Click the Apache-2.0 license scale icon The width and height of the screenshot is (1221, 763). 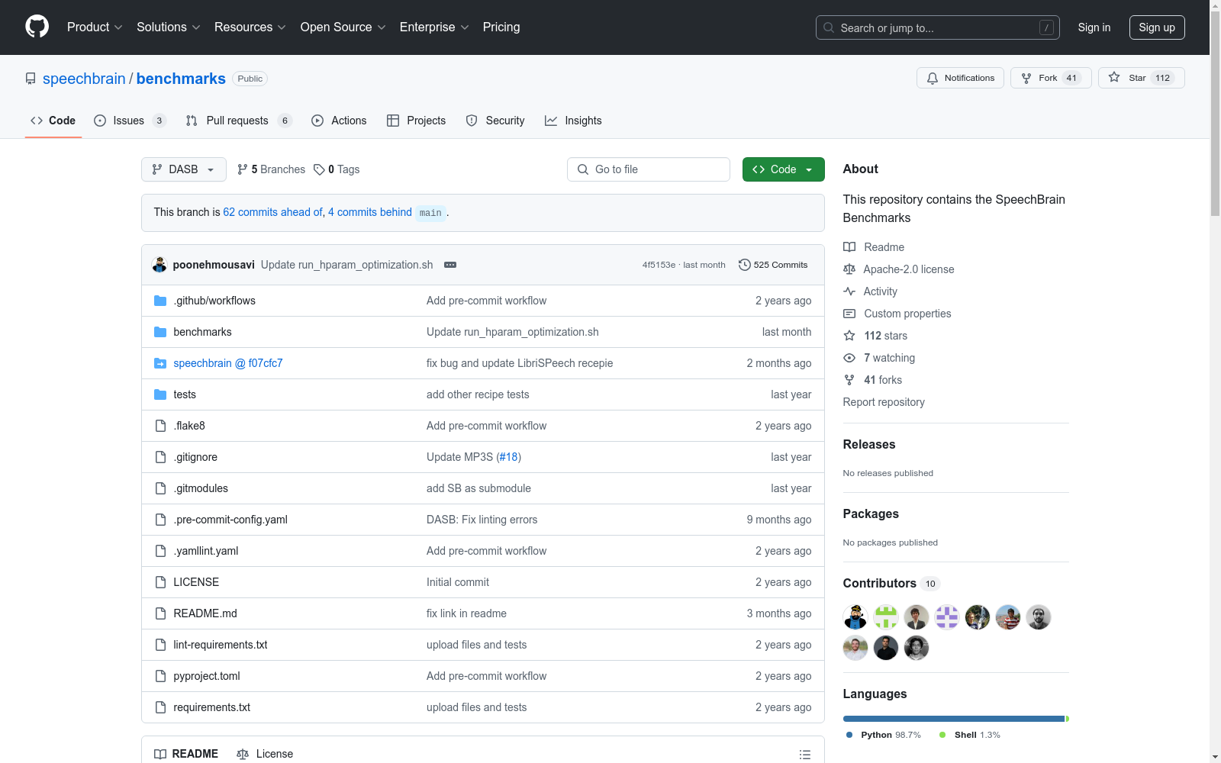[x=849, y=269]
